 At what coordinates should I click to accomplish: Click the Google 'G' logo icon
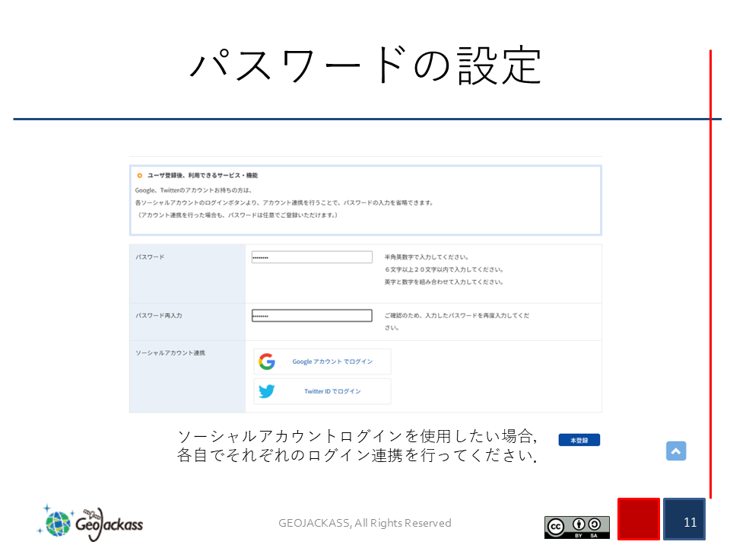click(x=266, y=362)
